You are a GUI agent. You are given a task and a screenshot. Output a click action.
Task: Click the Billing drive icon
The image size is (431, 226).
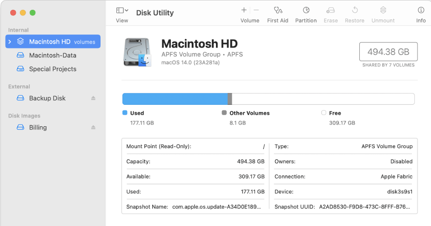click(20, 127)
